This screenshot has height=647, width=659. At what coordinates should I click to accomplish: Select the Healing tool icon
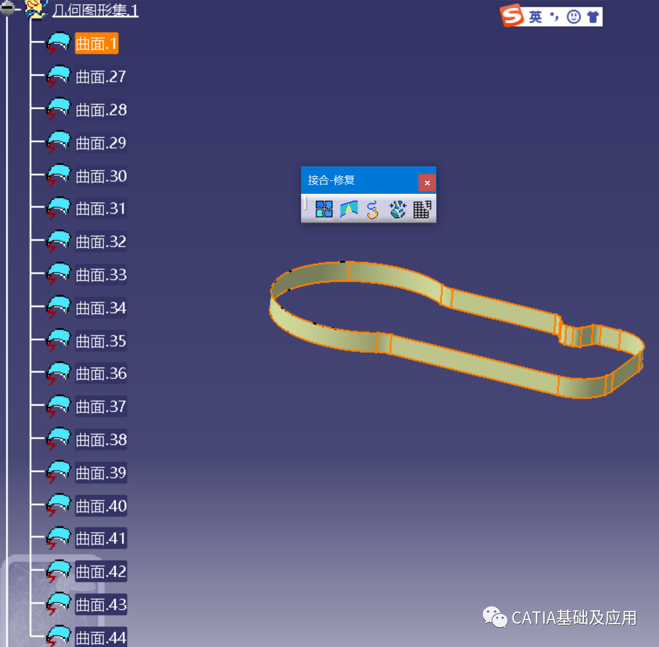click(x=349, y=209)
